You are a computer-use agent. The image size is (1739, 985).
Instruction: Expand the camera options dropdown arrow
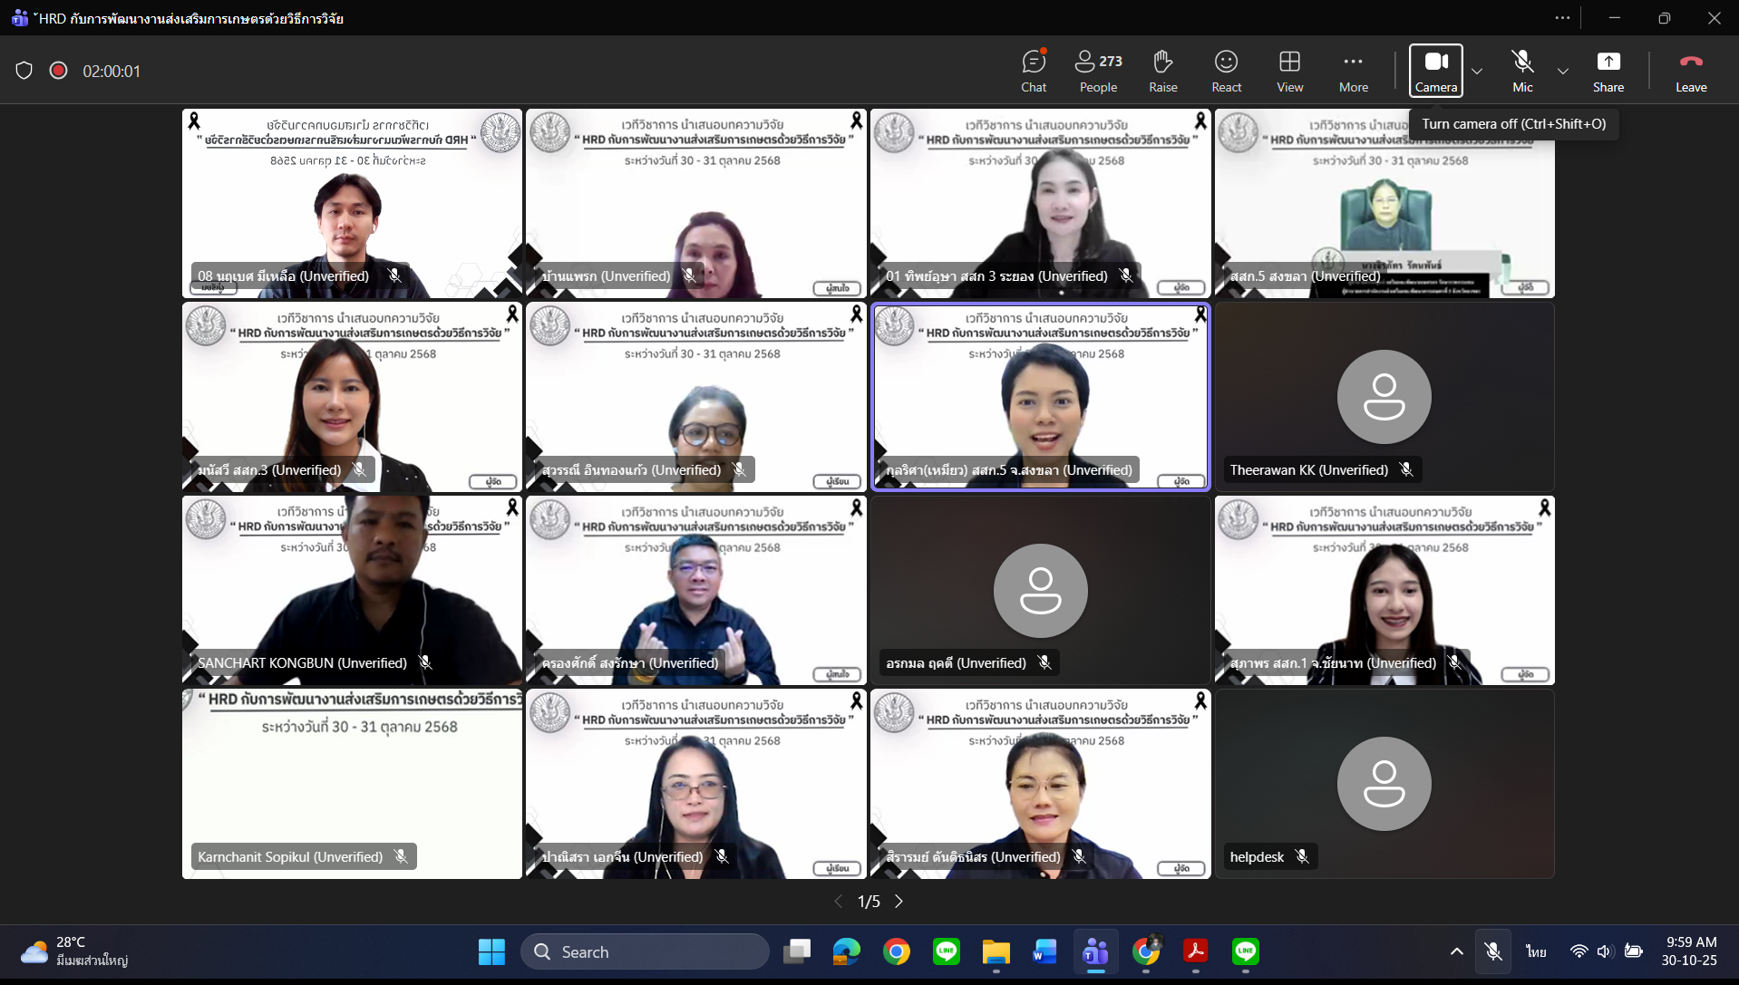[x=1477, y=71]
